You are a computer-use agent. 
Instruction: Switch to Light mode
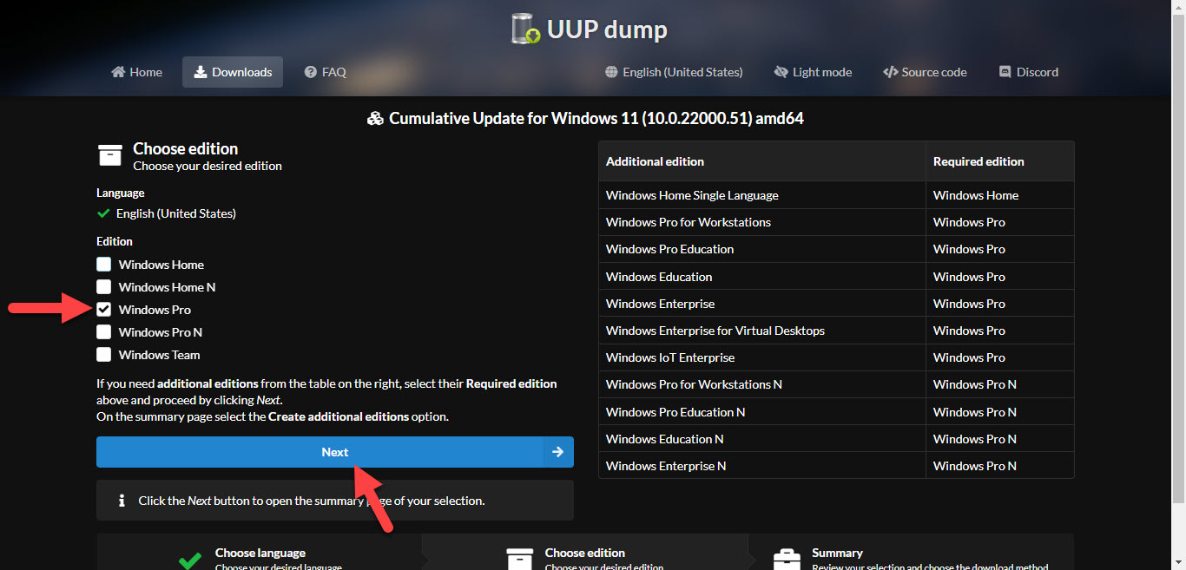point(821,72)
